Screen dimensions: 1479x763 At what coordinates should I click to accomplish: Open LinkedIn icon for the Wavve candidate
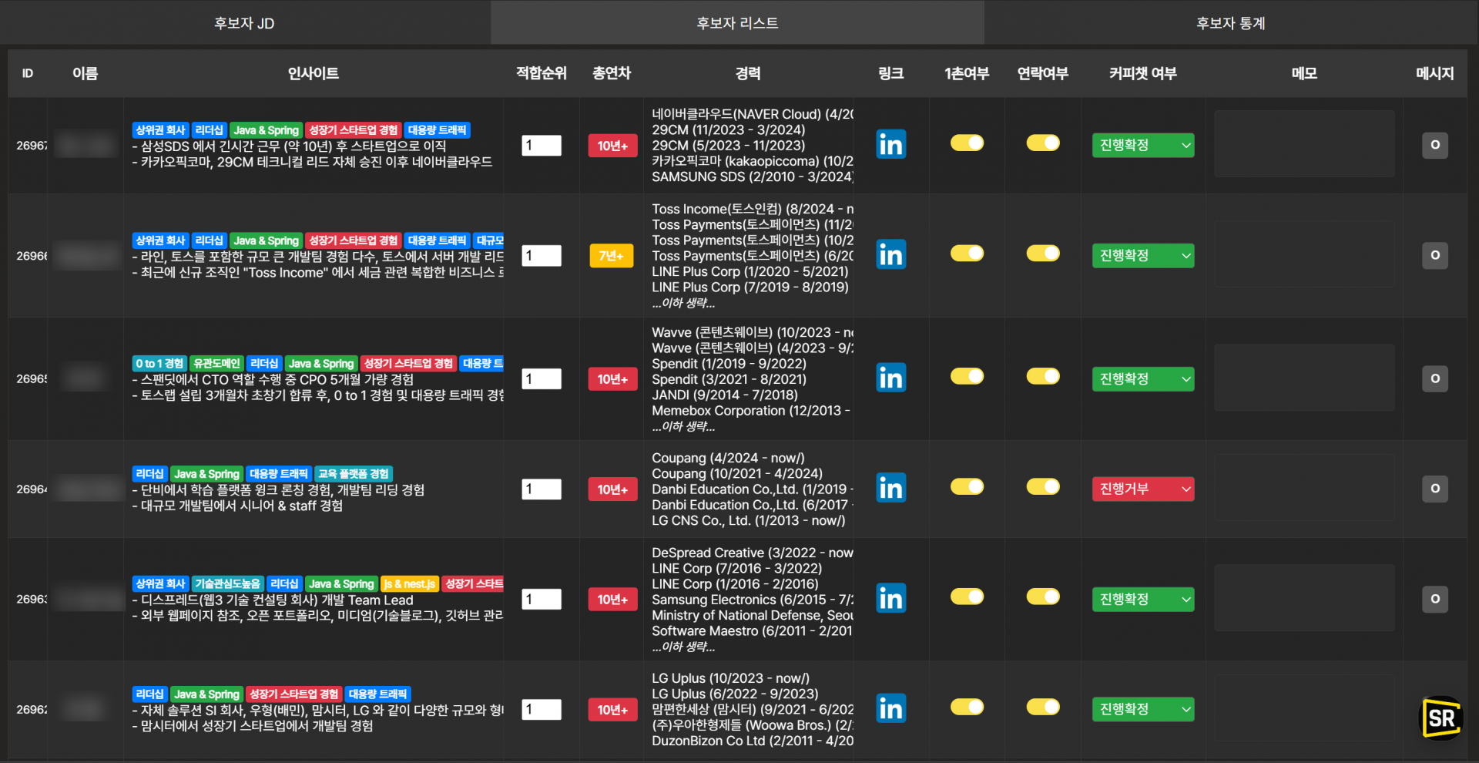point(890,378)
